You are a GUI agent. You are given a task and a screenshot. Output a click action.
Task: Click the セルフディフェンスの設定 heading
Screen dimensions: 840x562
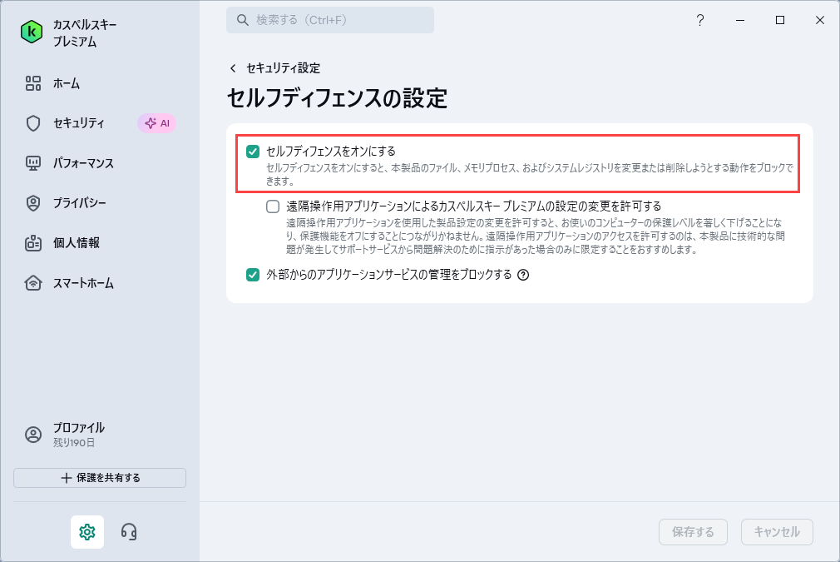(337, 99)
